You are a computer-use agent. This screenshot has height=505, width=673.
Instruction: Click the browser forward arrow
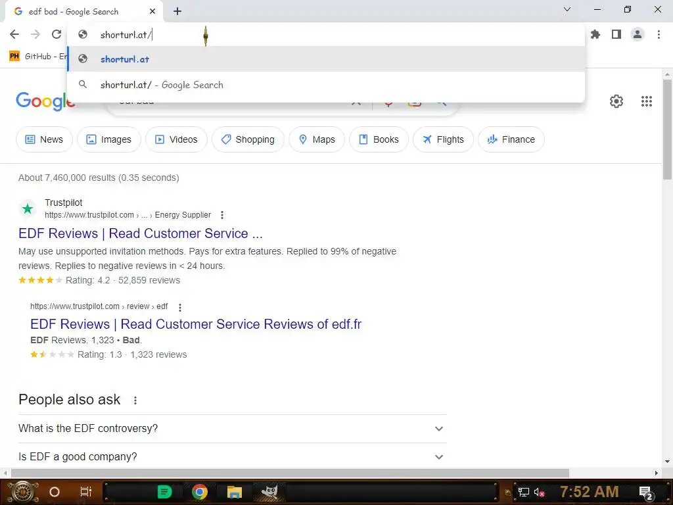point(35,34)
